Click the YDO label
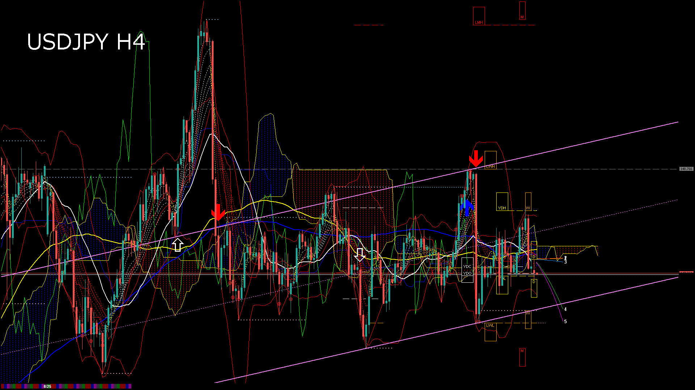The height and width of the screenshot is (390, 695). coord(467,273)
